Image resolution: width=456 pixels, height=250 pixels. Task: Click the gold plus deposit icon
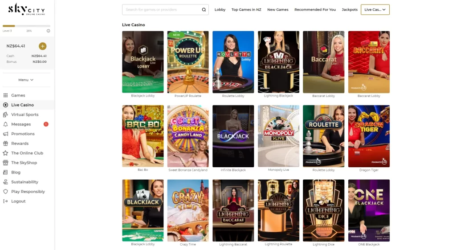42,46
